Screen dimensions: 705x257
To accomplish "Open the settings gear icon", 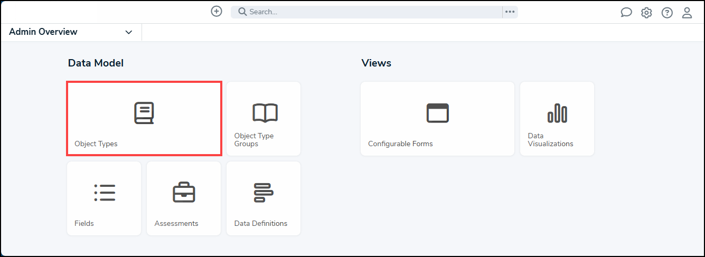I will [646, 13].
